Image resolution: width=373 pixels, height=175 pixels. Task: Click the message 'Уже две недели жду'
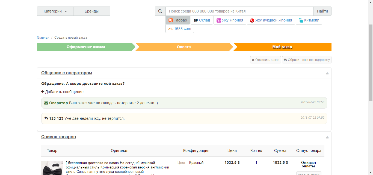94,119
